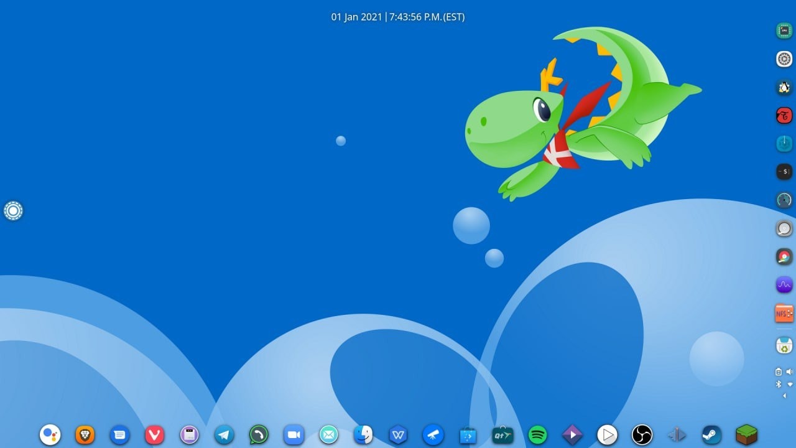This screenshot has width=796, height=448.
Task: Open the grey disk utility icon
Action: [784, 228]
